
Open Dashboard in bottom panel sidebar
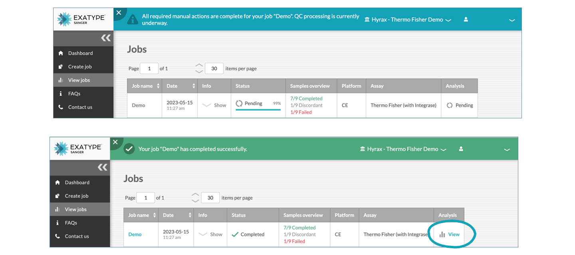click(80, 182)
